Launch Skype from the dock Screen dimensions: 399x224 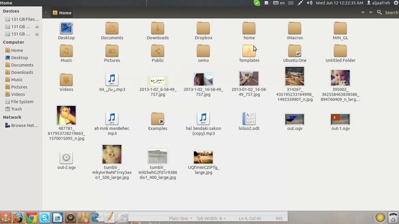click(x=44, y=218)
